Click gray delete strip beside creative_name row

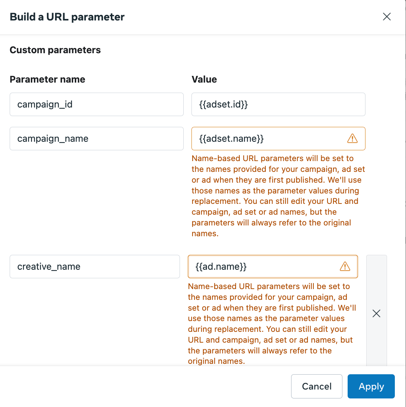coord(376,310)
